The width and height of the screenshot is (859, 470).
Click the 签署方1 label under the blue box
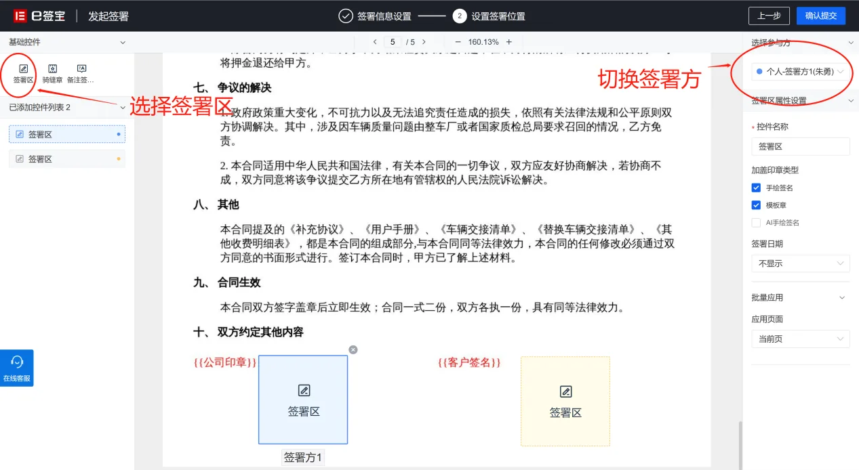click(303, 457)
